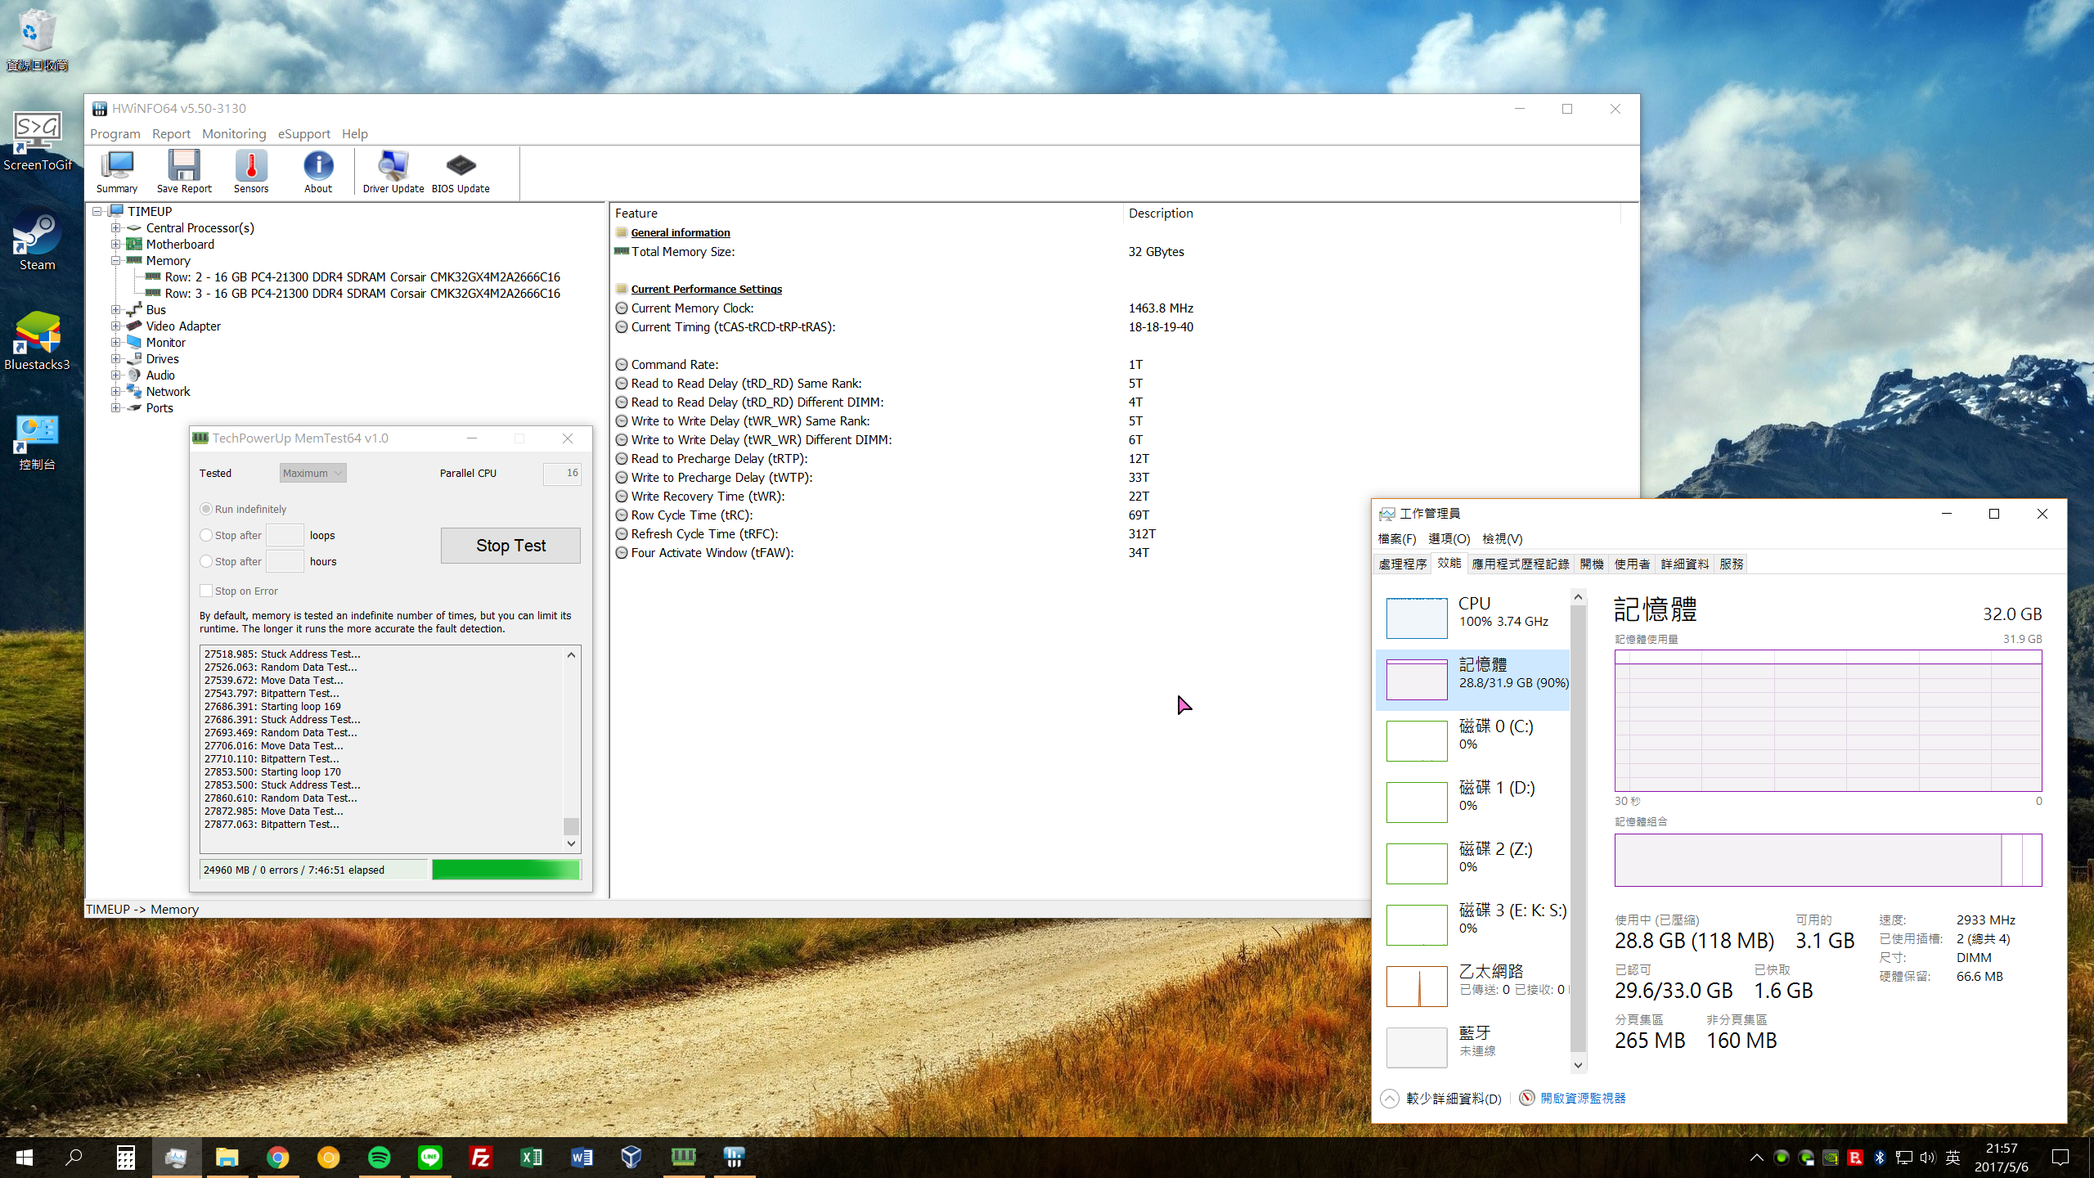Viewport: 2094px width, 1178px height.
Task: Switch to the 處理程序 tab in Task Manager
Action: click(1402, 564)
